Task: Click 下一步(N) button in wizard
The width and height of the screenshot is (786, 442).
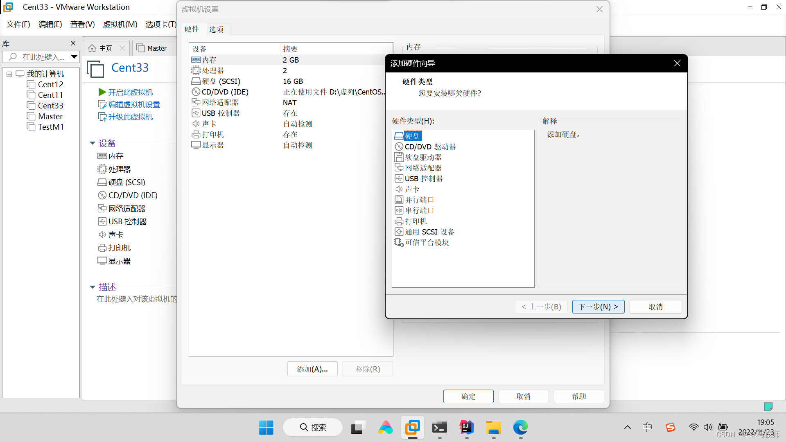Action: click(598, 307)
